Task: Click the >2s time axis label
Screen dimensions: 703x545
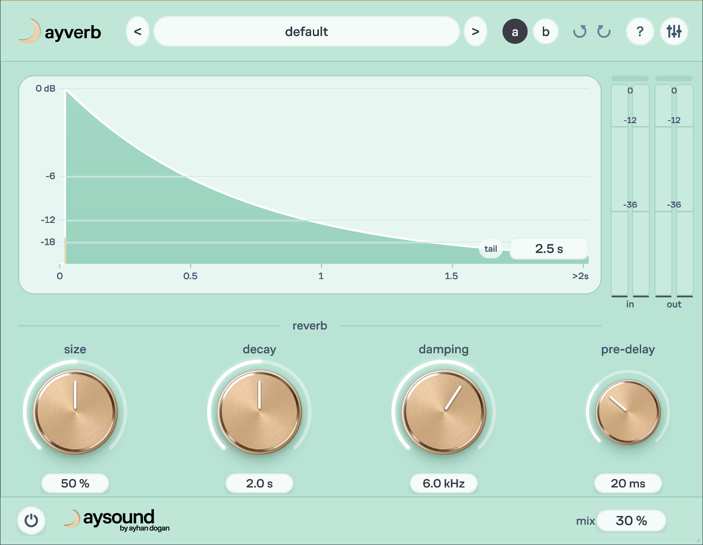Action: coord(580,276)
